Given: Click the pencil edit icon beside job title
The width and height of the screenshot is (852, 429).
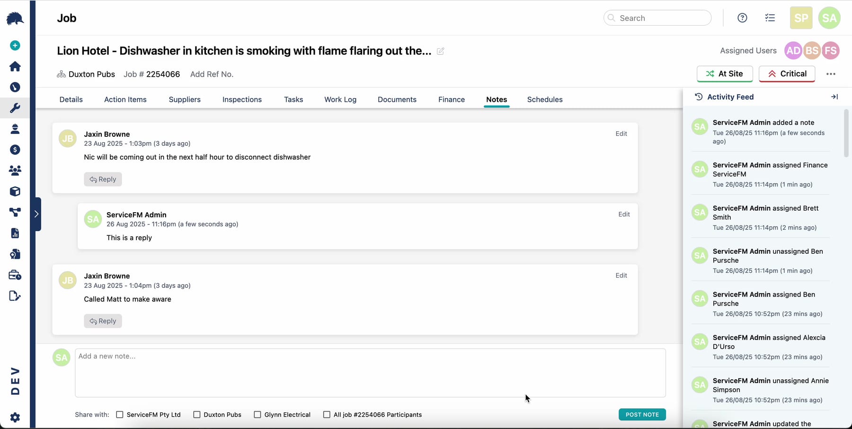Looking at the screenshot, I should 440,51.
